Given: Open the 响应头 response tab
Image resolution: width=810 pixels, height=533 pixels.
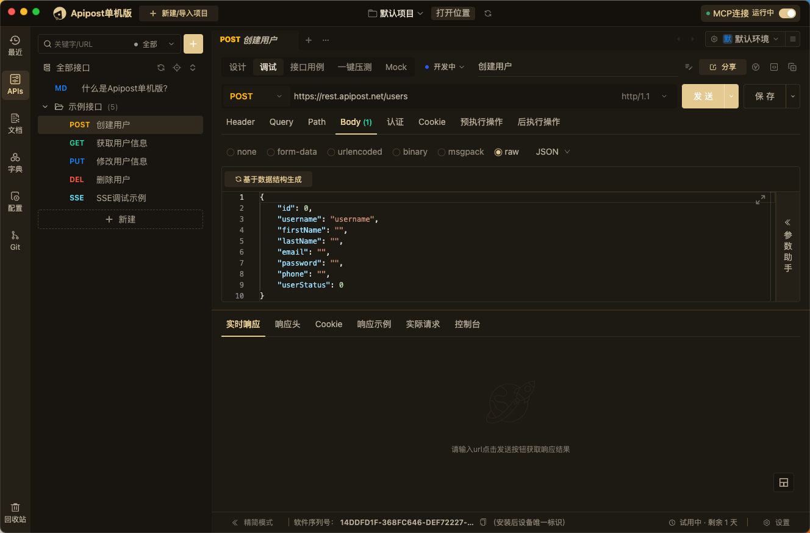Looking at the screenshot, I should [x=288, y=324].
